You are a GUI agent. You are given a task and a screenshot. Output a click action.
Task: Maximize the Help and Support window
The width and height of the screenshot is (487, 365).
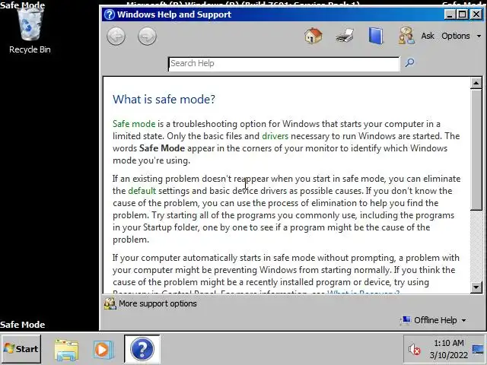click(x=463, y=14)
